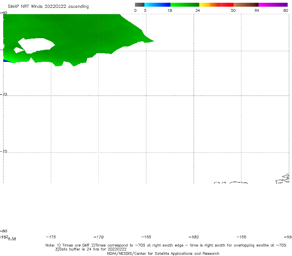The image size is (292, 256).
Task: Click the green segment of the wind color bar
Action: (x=185, y=5)
